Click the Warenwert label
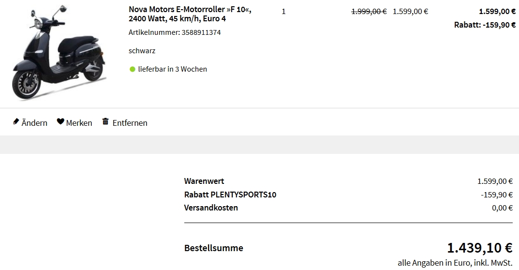Viewport: 519px width, 270px height. [x=204, y=181]
